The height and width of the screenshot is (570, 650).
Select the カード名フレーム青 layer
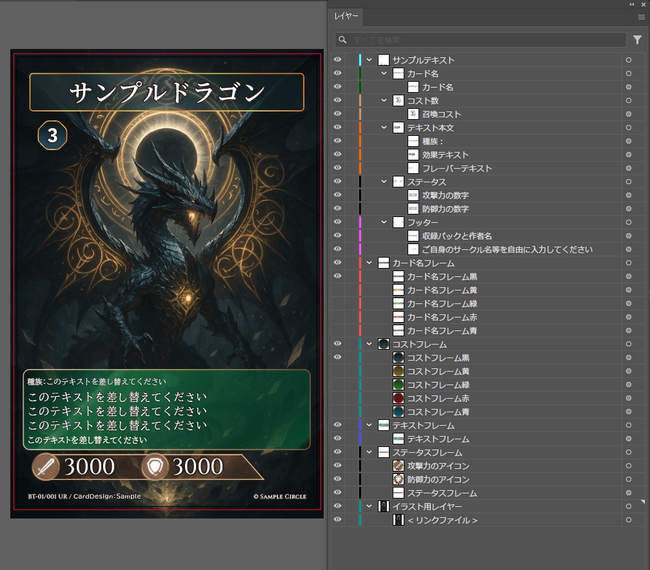pos(442,330)
